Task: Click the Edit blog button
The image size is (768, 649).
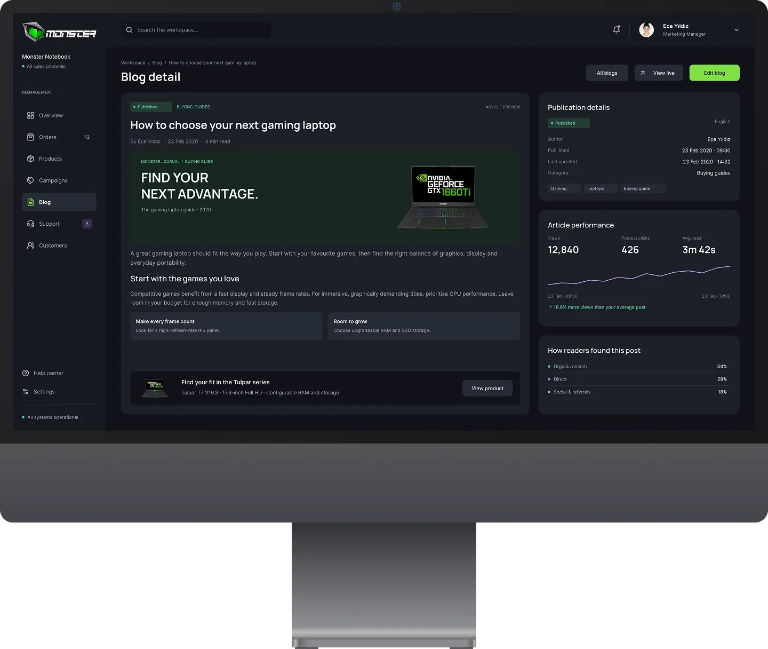Action: (x=714, y=73)
